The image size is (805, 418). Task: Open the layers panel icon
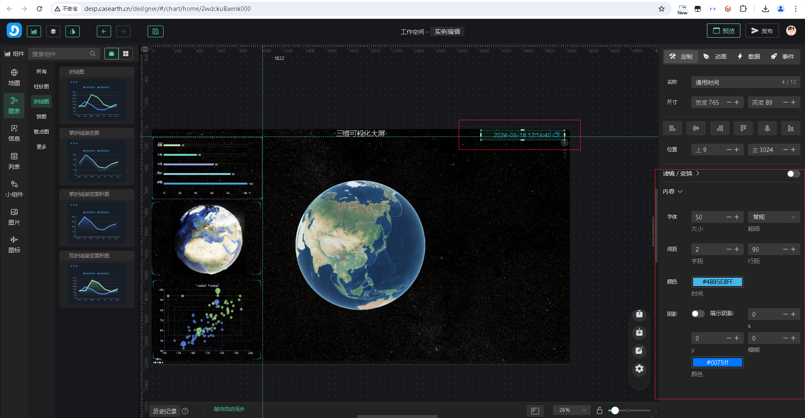point(53,31)
